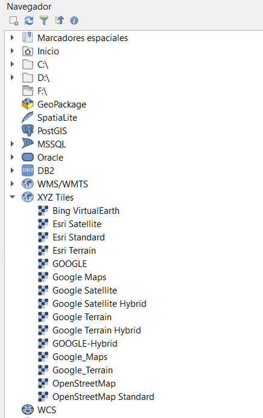Select the OpenStreetMap tile layer
This screenshot has height=418, width=263.
point(84,384)
